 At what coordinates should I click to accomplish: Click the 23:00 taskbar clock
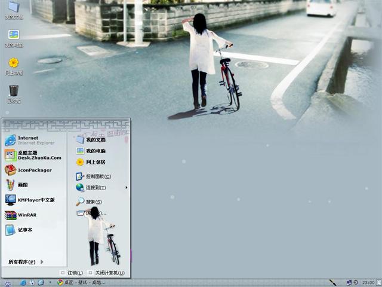click(368, 283)
